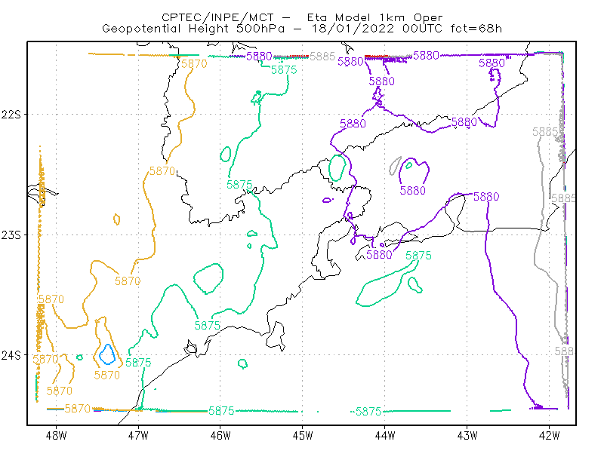Click the 5870 label on the bottom border line
Screen dimensions: 604x466
78,408
